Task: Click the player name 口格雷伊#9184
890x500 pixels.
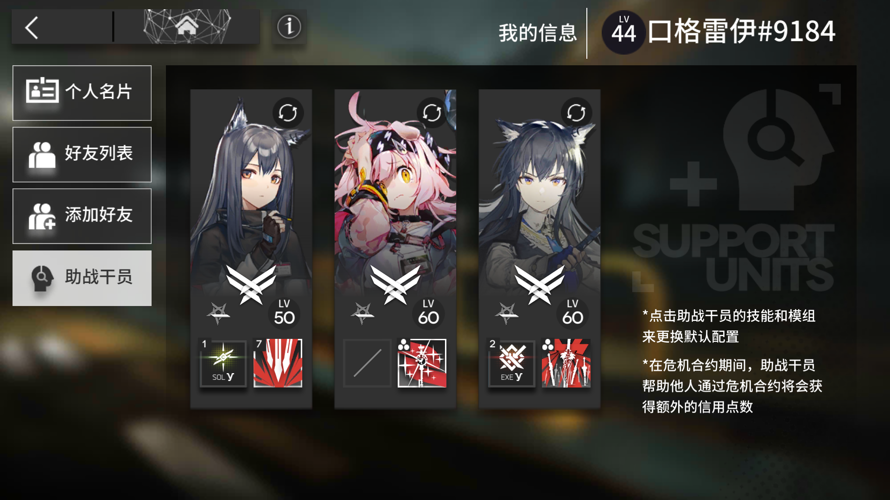Action: pos(742,31)
